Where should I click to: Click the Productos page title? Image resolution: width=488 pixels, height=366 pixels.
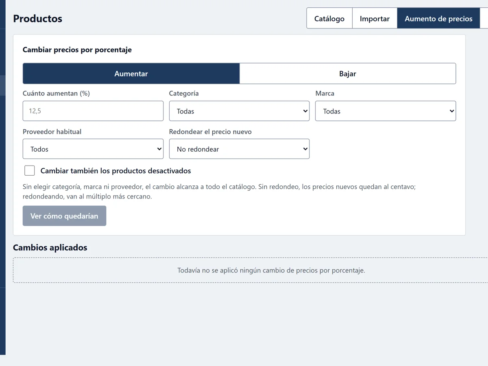[37, 18]
